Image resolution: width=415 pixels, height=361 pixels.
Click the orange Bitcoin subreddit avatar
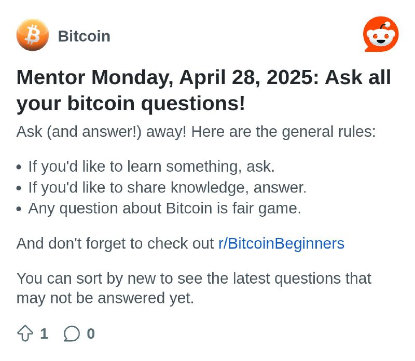pyautogui.click(x=33, y=35)
